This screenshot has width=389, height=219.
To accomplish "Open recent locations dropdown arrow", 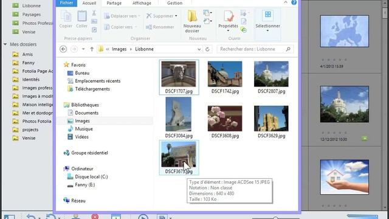I will (x=83, y=49).
